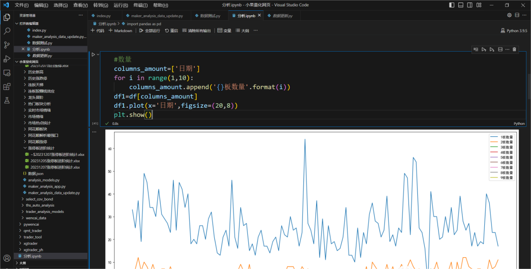This screenshot has width=531, height=269.
Task: Open the Remote Explorer view
Action: [7, 73]
